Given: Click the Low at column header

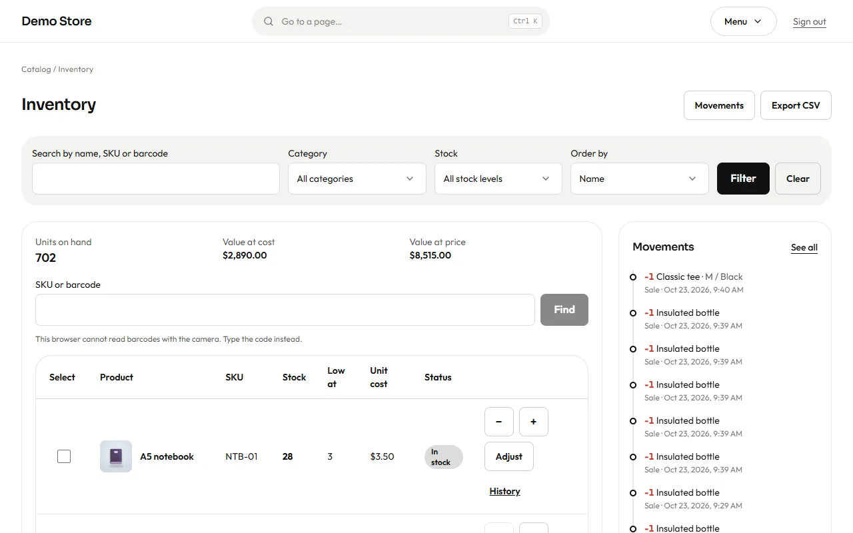Looking at the screenshot, I should (337, 377).
